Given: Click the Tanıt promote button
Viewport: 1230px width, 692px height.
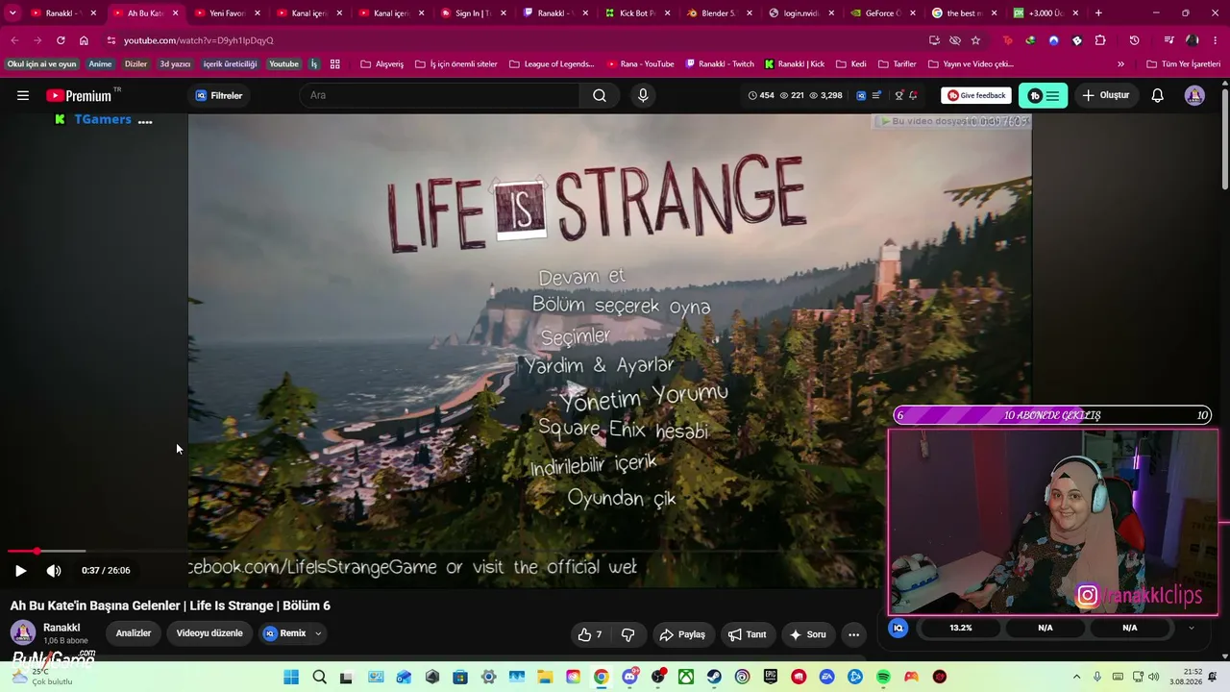Looking at the screenshot, I should click(748, 634).
